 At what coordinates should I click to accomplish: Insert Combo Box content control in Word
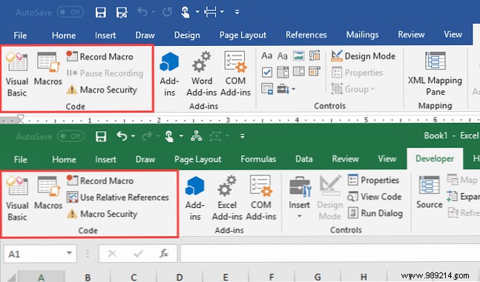click(x=283, y=73)
